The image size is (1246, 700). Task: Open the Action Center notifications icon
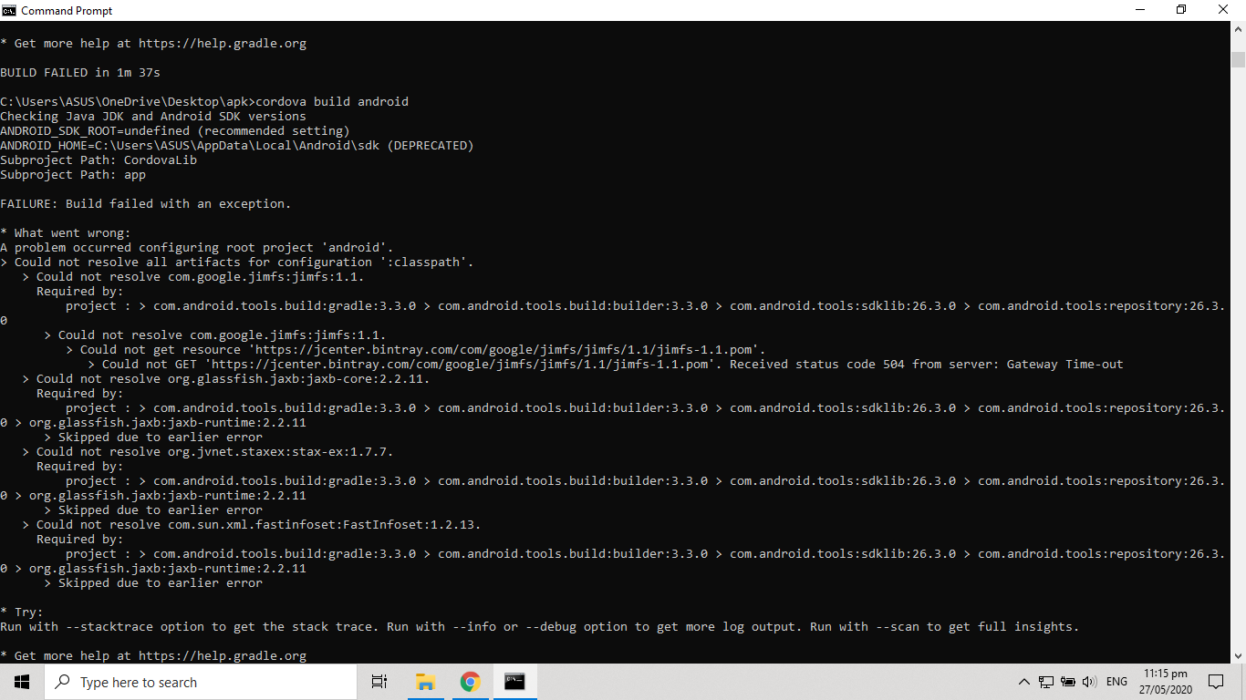[1216, 682]
